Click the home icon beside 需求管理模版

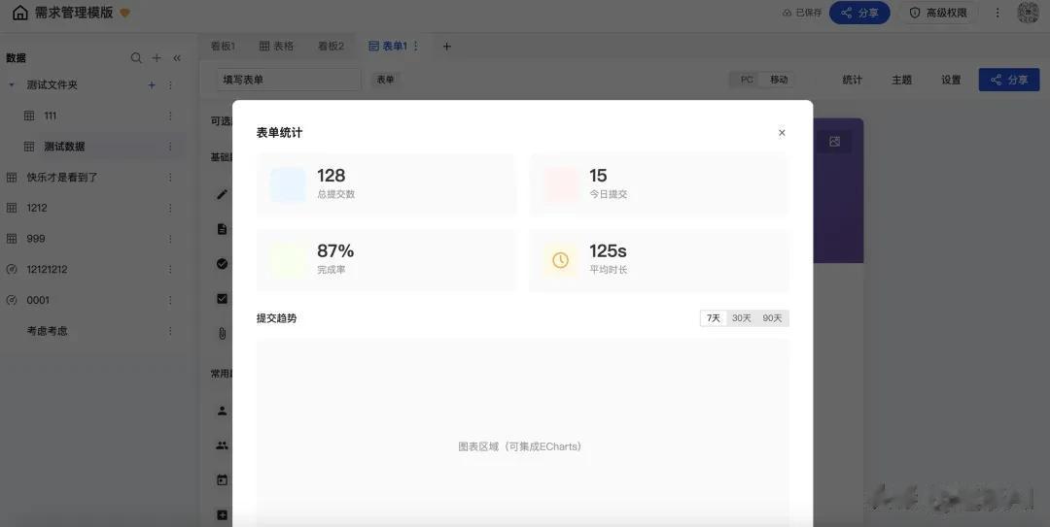(x=20, y=13)
